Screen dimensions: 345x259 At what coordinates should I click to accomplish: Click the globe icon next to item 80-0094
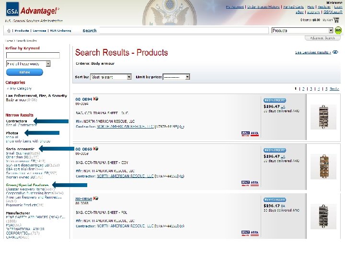coord(96,99)
